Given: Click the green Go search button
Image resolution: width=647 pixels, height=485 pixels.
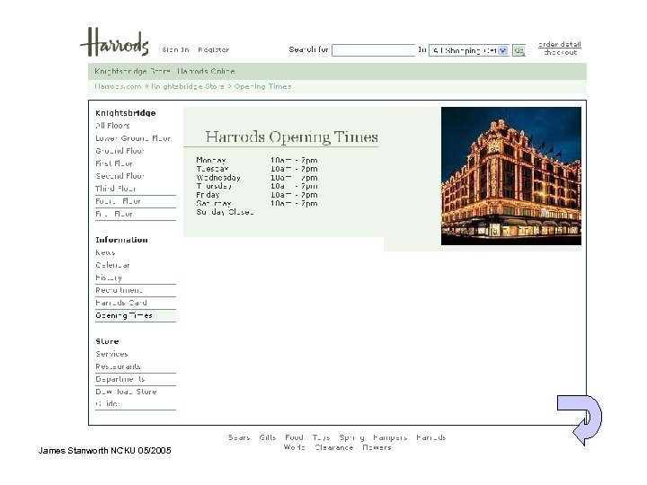Looking at the screenshot, I should click(x=518, y=50).
